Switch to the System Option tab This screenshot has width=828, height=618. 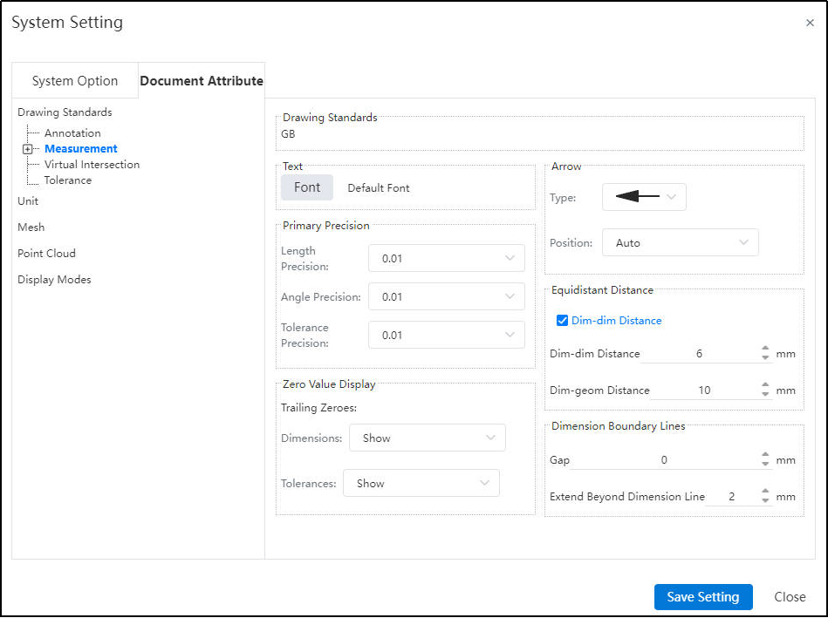click(x=75, y=81)
